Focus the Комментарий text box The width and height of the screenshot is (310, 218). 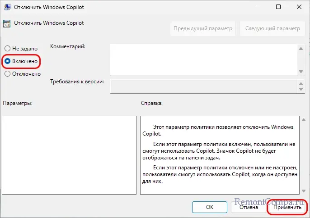(x=203, y=59)
